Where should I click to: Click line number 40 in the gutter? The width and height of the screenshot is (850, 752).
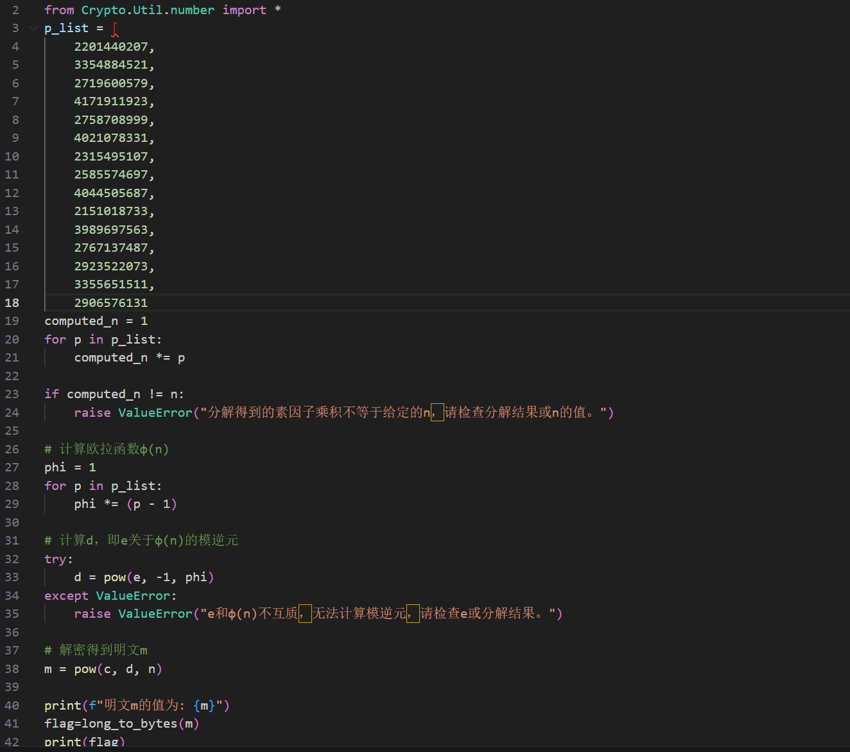12,706
